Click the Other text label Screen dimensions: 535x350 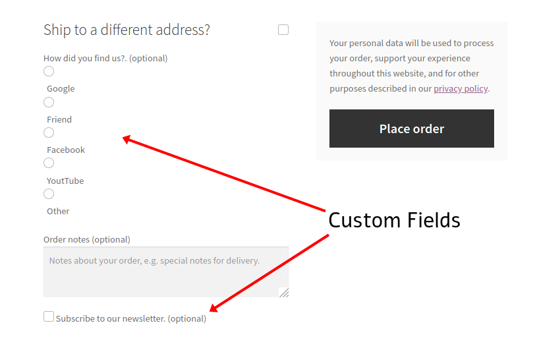tap(58, 211)
